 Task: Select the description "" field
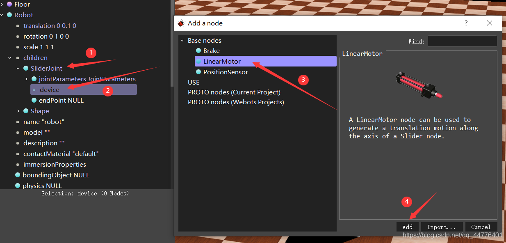click(x=44, y=143)
